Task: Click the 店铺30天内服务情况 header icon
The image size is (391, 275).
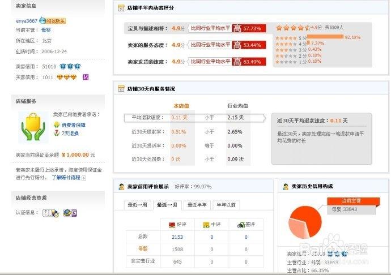Action: [x=121, y=89]
